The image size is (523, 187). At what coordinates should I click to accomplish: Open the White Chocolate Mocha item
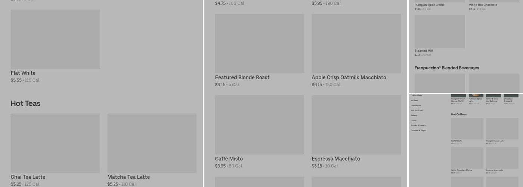467,158
